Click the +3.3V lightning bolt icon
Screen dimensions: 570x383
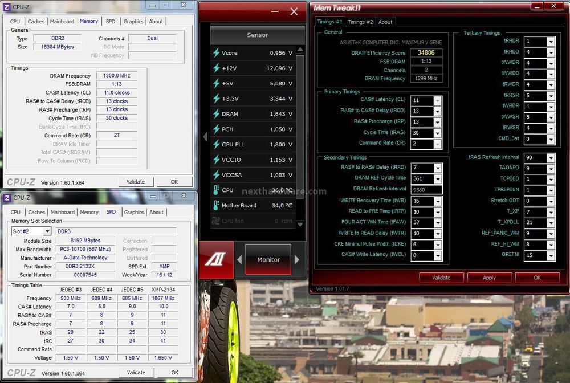[216, 99]
